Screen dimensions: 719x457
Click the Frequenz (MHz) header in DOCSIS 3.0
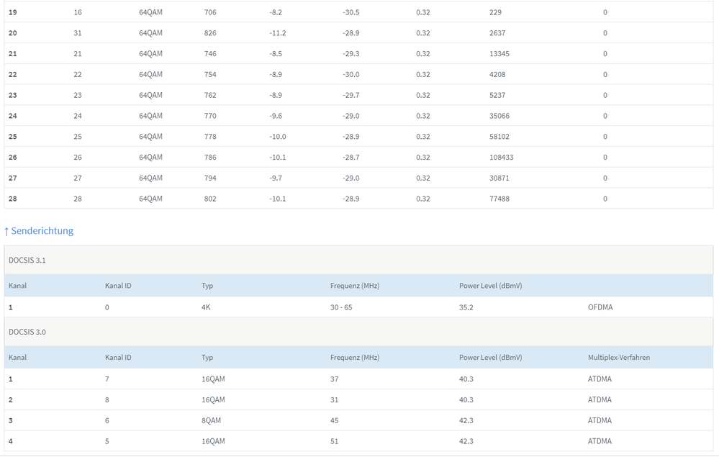point(354,358)
